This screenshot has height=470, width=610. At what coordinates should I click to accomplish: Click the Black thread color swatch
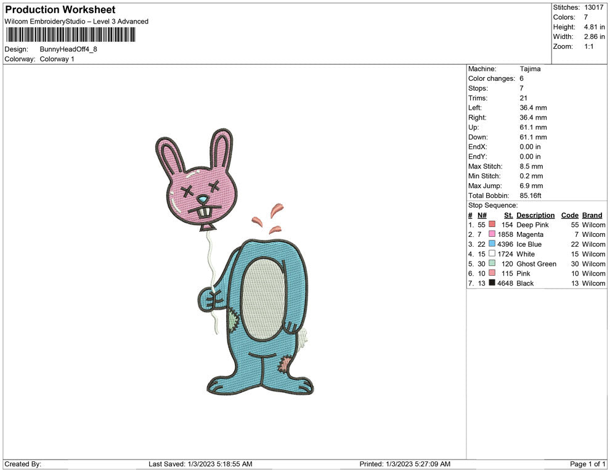[x=492, y=284]
